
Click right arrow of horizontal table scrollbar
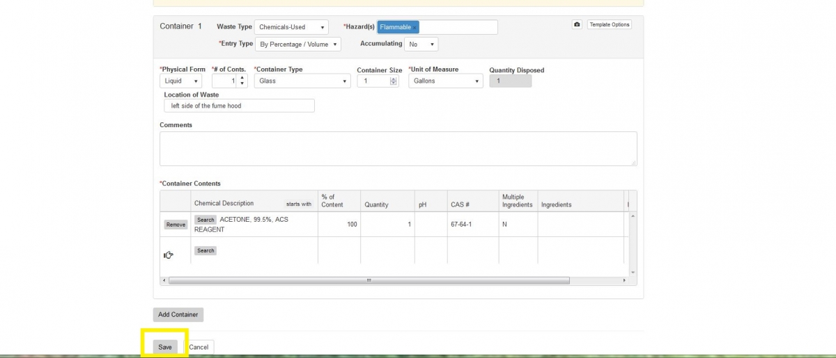624,281
